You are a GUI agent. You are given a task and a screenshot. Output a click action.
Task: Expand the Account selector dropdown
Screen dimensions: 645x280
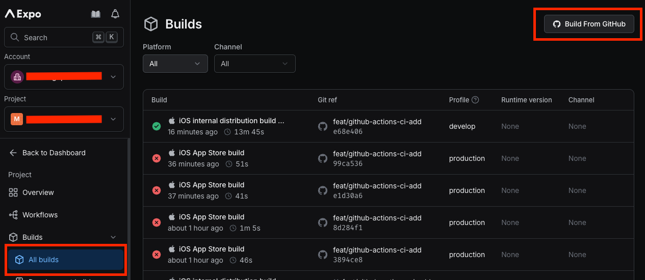[64, 77]
